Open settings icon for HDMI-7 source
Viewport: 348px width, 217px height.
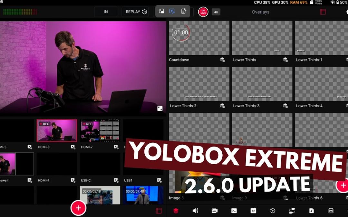click(x=116, y=147)
